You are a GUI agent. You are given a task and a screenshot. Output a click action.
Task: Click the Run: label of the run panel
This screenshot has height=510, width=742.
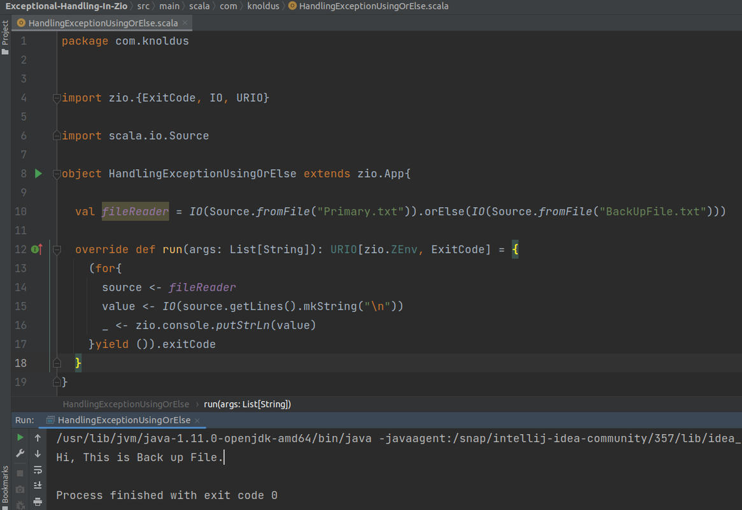point(25,421)
